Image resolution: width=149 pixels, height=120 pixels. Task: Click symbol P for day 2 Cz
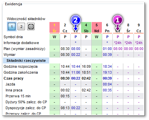[x=65, y=37]
